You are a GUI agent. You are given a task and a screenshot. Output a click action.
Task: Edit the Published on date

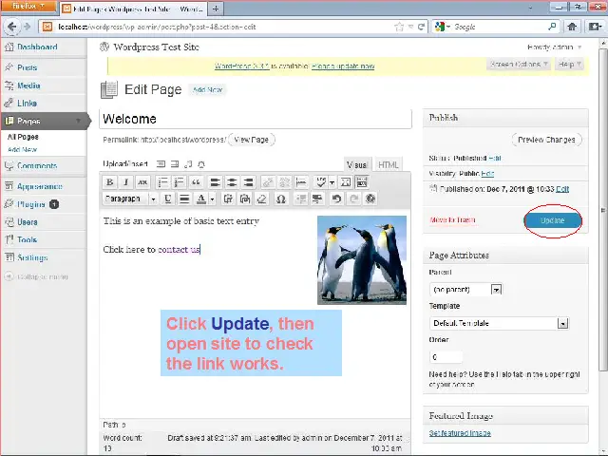coord(562,189)
